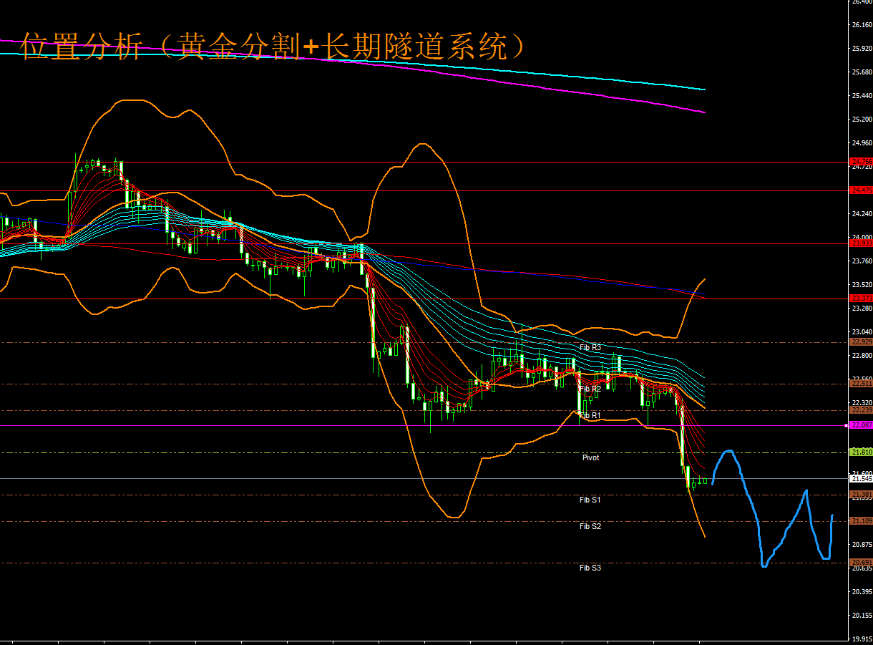Select the brown 20.691 price tag
The image size is (873, 645).
coord(860,563)
